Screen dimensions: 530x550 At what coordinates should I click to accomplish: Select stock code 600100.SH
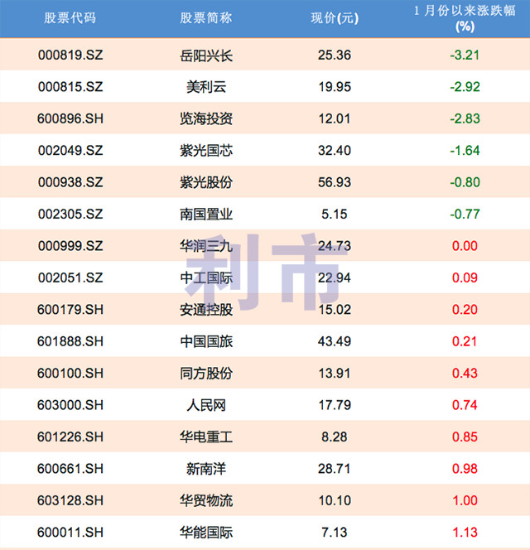click(x=70, y=374)
